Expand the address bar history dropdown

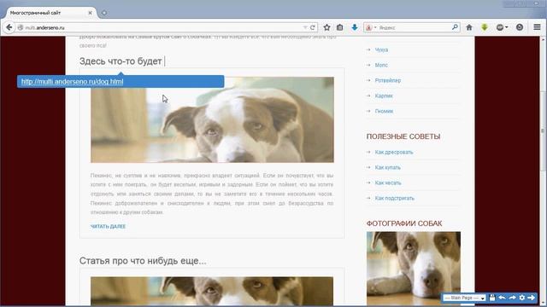pyautogui.click(x=305, y=27)
